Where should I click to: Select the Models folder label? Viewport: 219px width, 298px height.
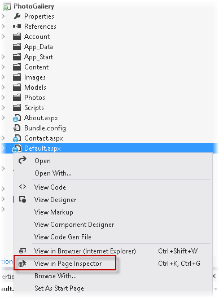(x=36, y=87)
